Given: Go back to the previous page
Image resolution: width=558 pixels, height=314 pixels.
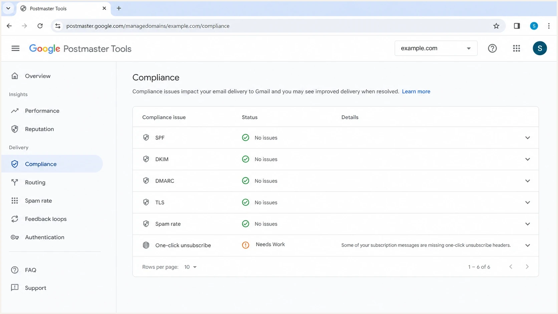Looking at the screenshot, I should coord(9,26).
